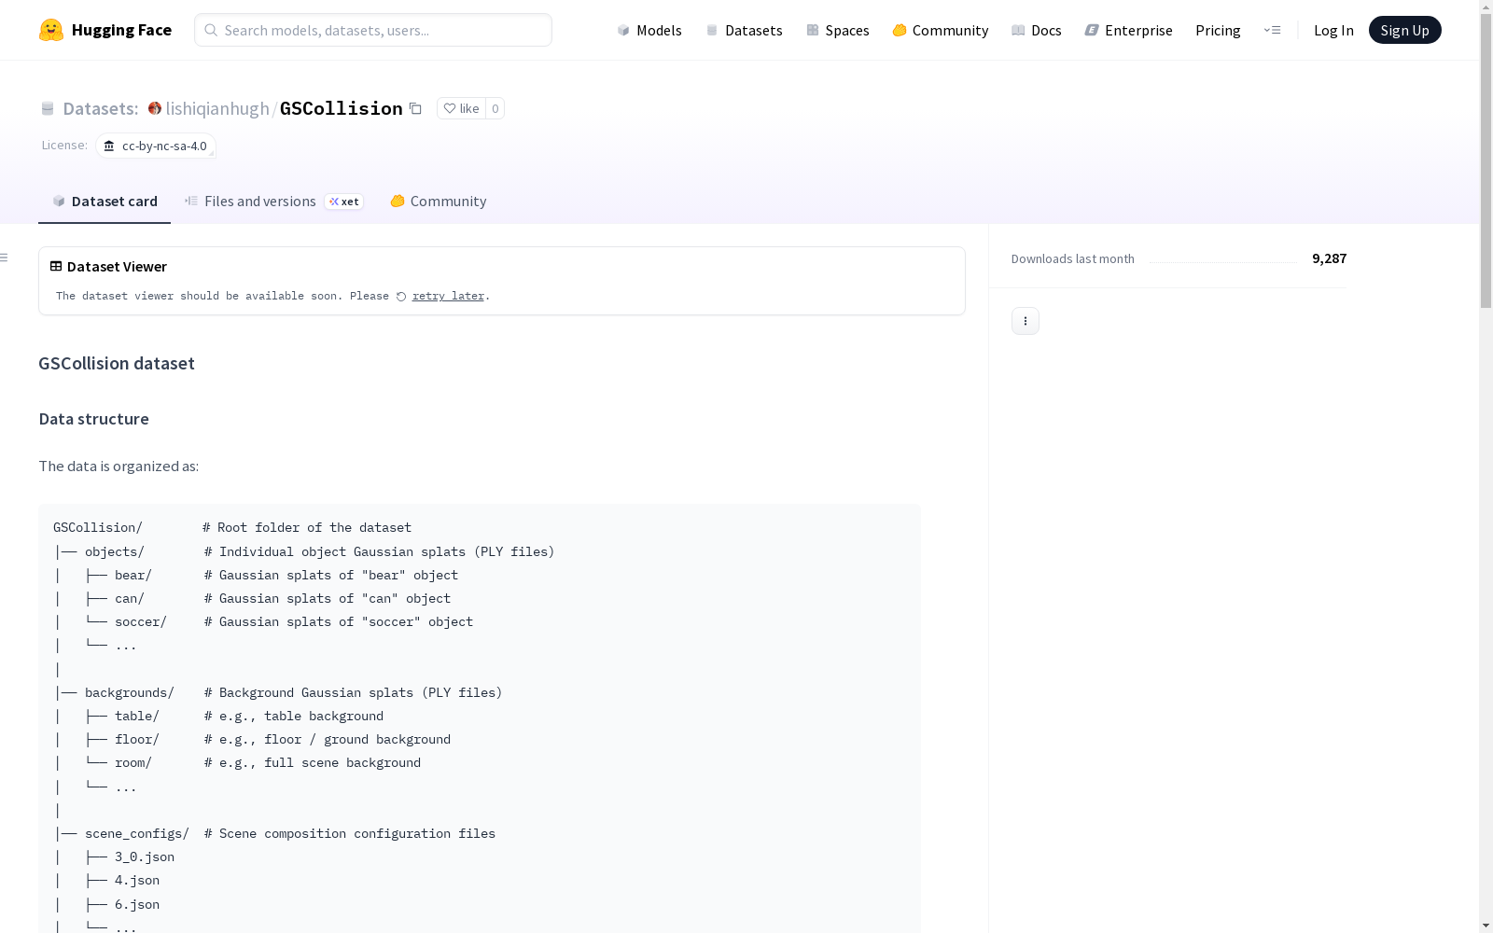Viewport: 1493px width, 933px height.
Task: Click the Downloads last month label
Action: [1073, 258]
